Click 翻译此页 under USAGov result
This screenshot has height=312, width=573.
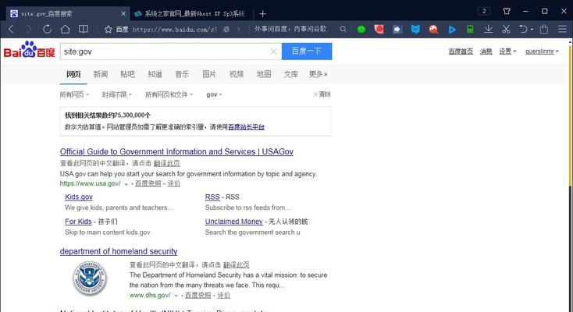pos(166,163)
